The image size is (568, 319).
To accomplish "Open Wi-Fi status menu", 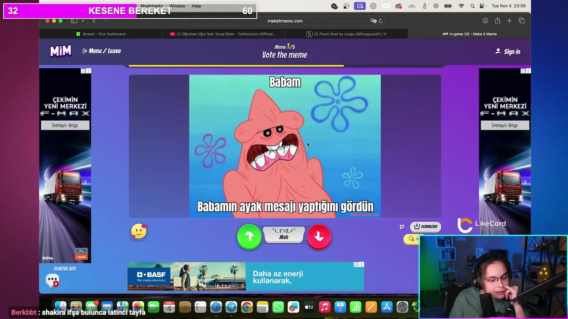I will (461, 6).
